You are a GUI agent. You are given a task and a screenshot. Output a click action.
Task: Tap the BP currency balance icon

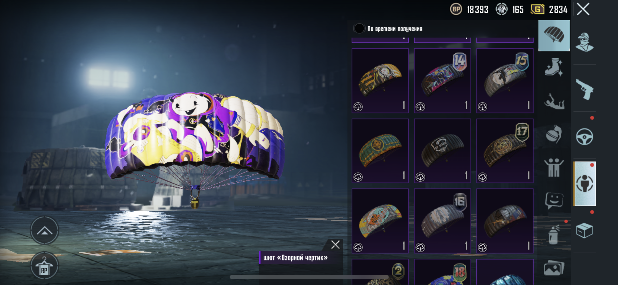click(x=456, y=9)
